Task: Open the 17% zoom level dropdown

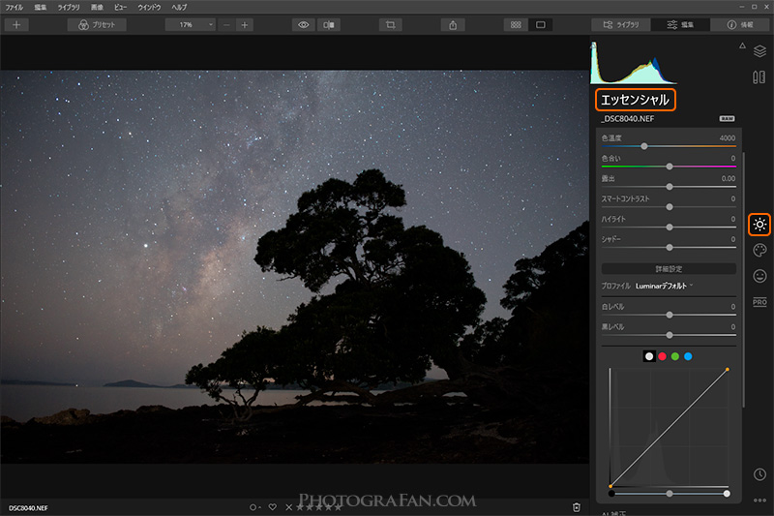Action: point(190,25)
